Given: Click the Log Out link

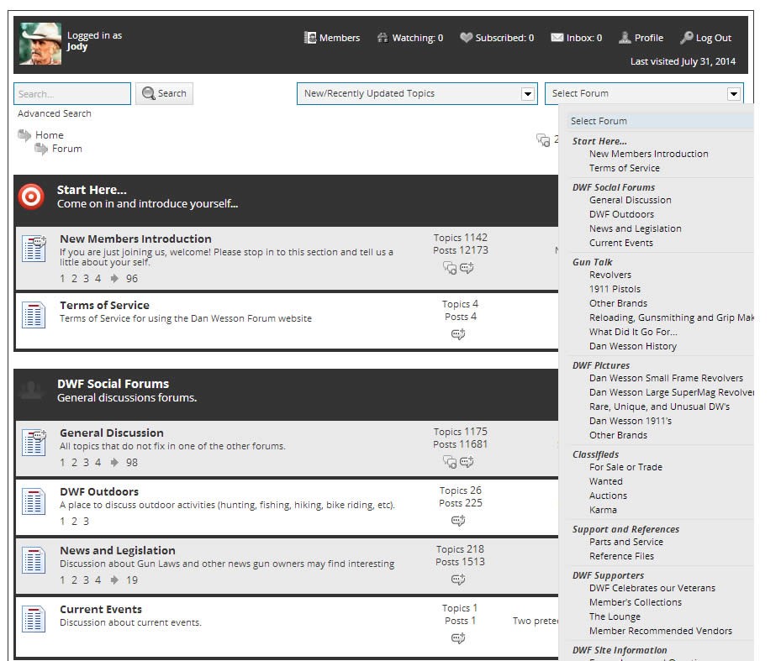Looking at the screenshot, I should pyautogui.click(x=714, y=38).
